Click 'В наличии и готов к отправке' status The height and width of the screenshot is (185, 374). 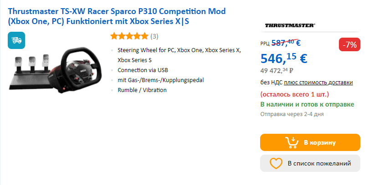point(307,104)
